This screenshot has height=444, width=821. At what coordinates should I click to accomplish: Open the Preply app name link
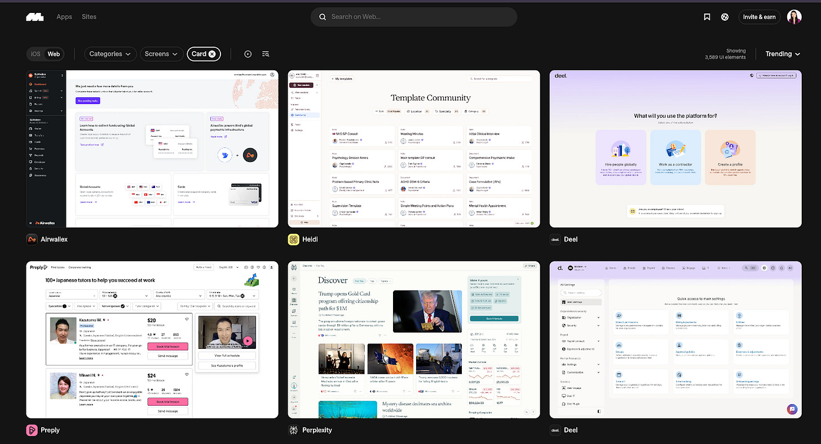pyautogui.click(x=51, y=430)
